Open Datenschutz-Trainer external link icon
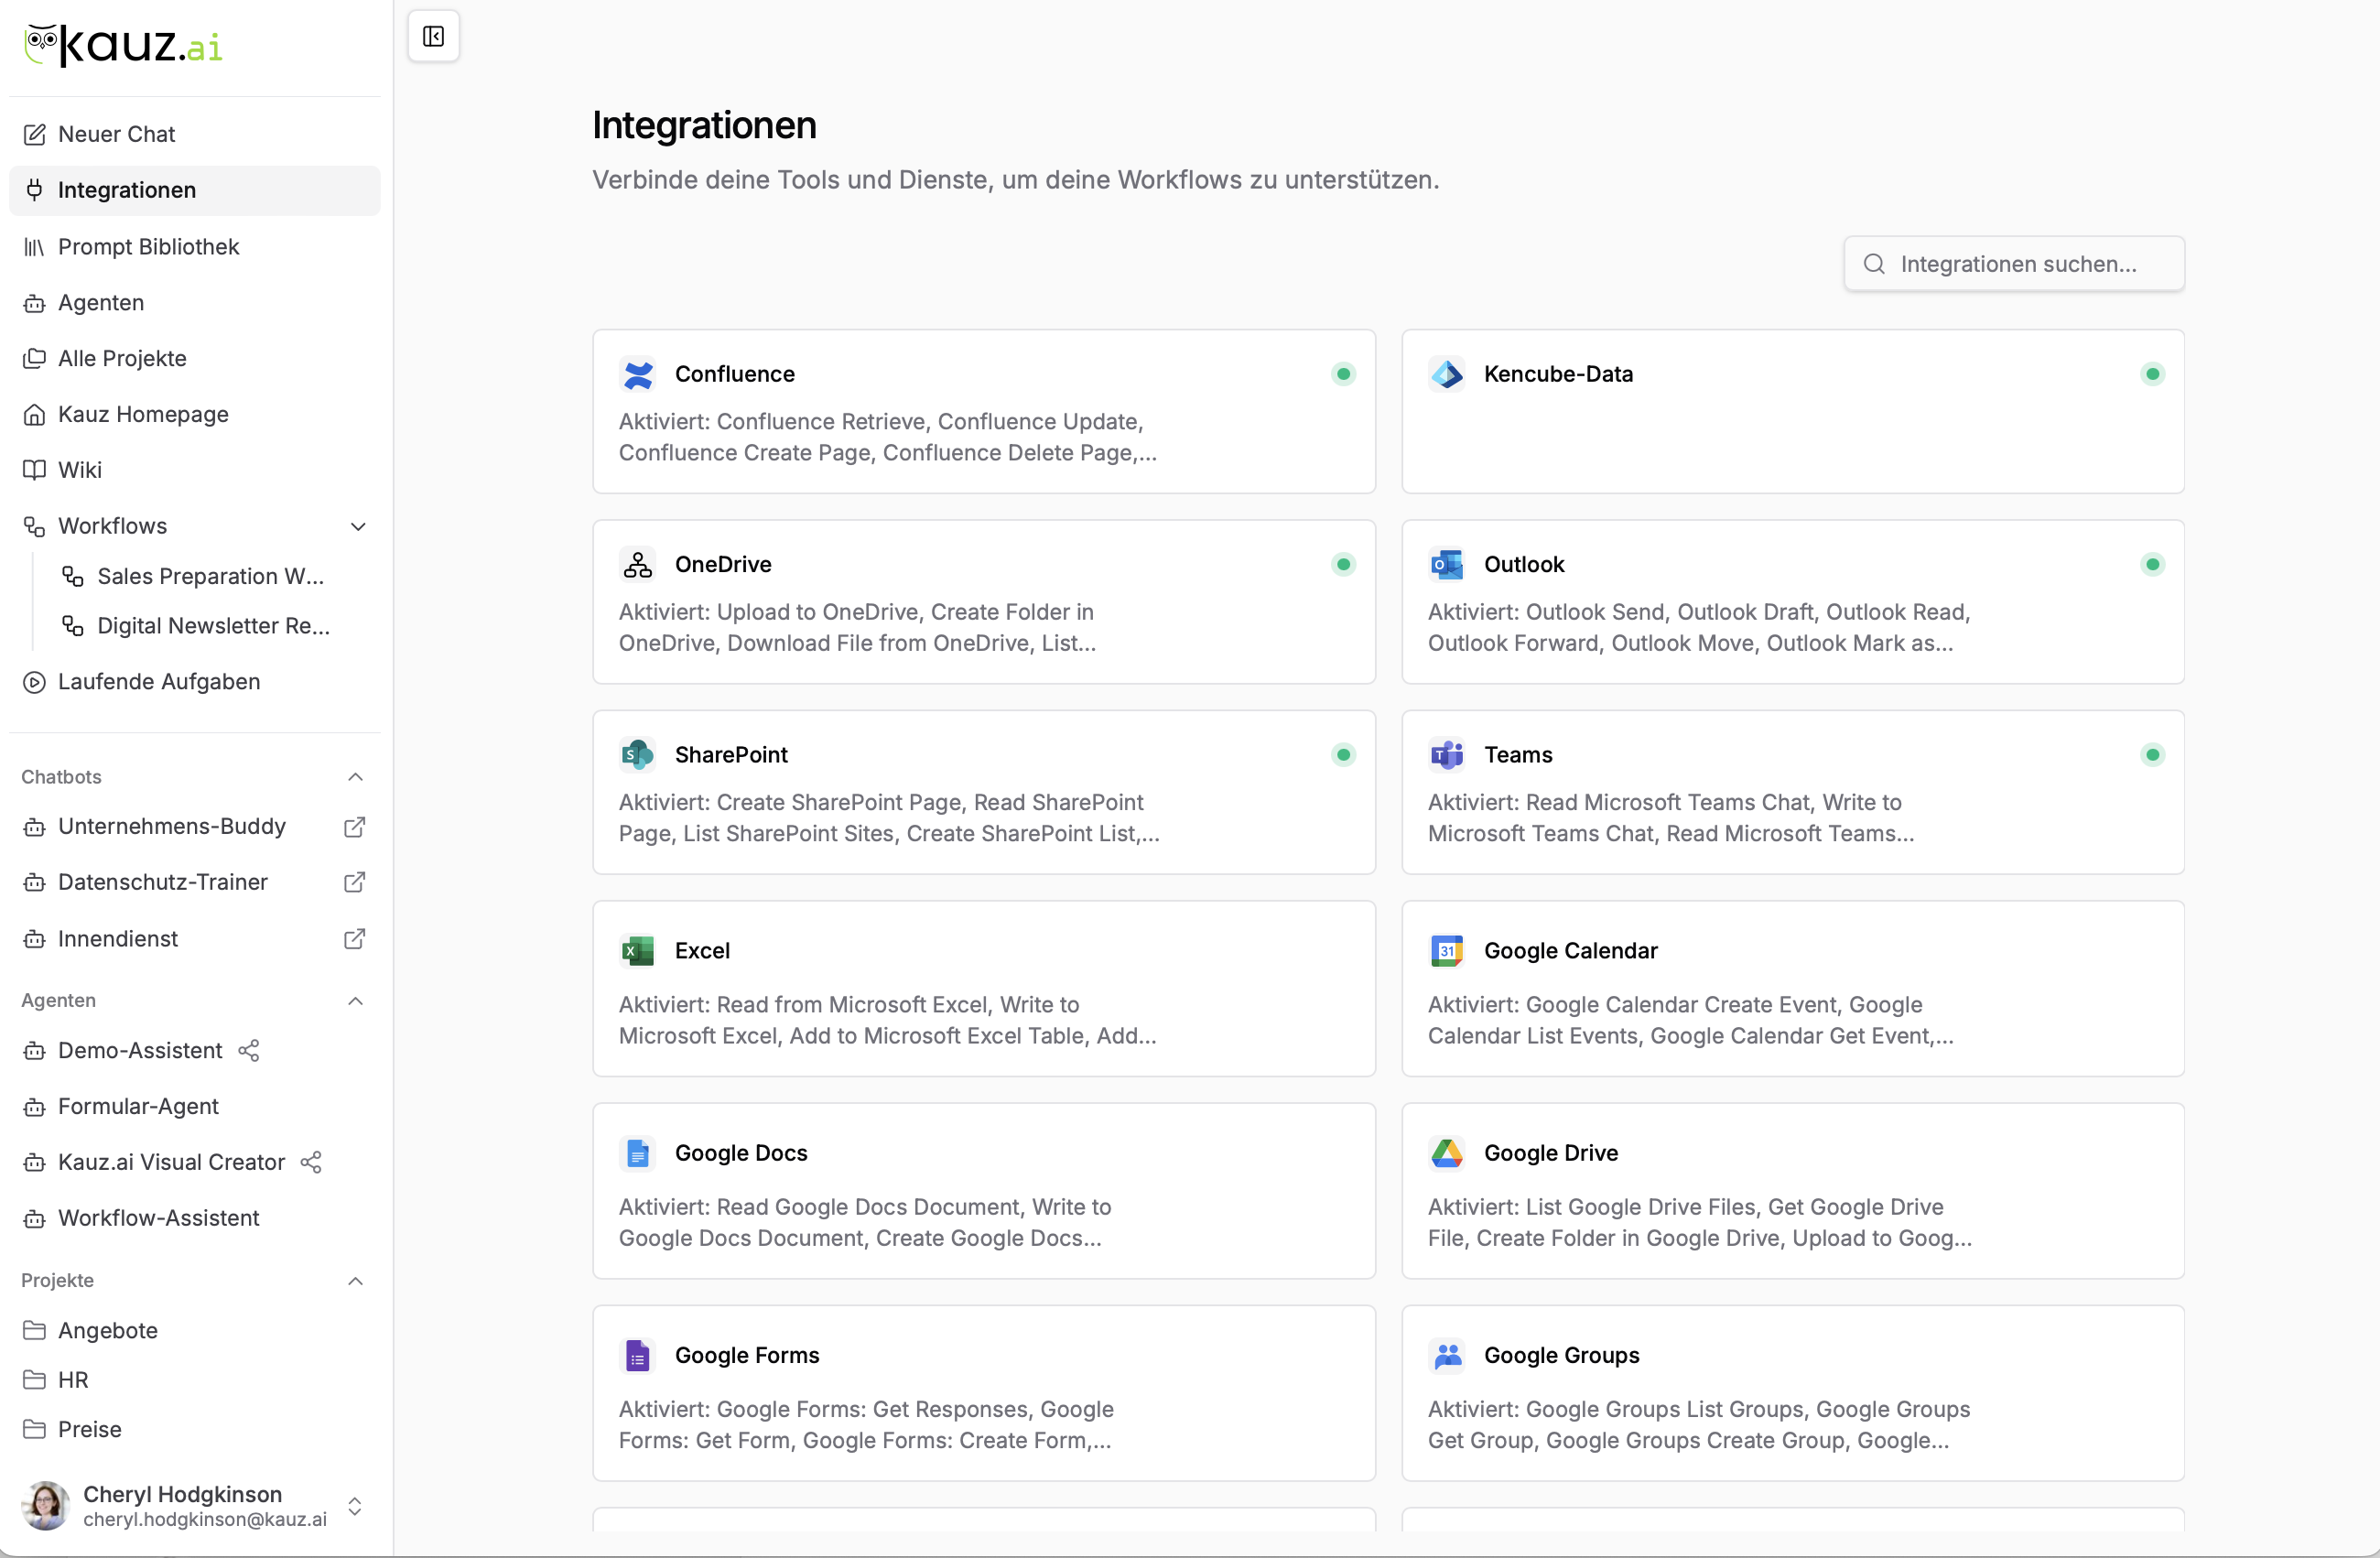The width and height of the screenshot is (2380, 1558). point(354,882)
